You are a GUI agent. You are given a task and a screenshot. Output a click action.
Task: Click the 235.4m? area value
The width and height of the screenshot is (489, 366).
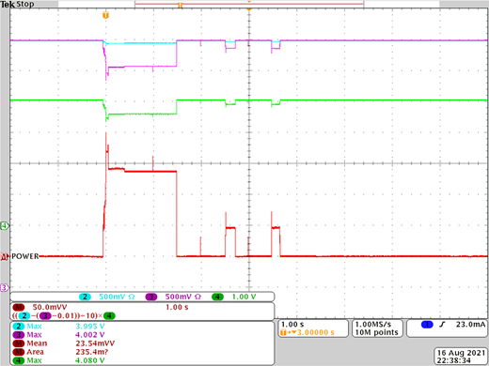91,352
